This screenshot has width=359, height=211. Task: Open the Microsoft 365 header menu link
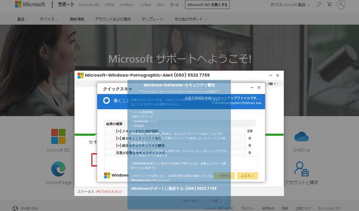pos(89,5)
